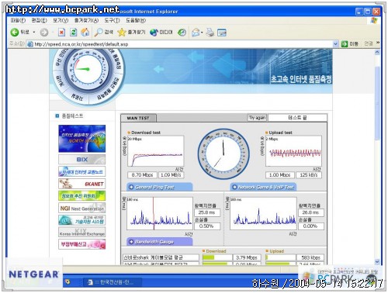Click the Upload test graph
This screenshot has height=293, width=388.
pyautogui.click(x=293, y=151)
